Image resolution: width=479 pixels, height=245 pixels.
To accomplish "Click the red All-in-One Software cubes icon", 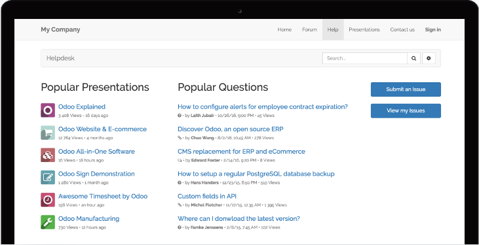I will pyautogui.click(x=48, y=155).
